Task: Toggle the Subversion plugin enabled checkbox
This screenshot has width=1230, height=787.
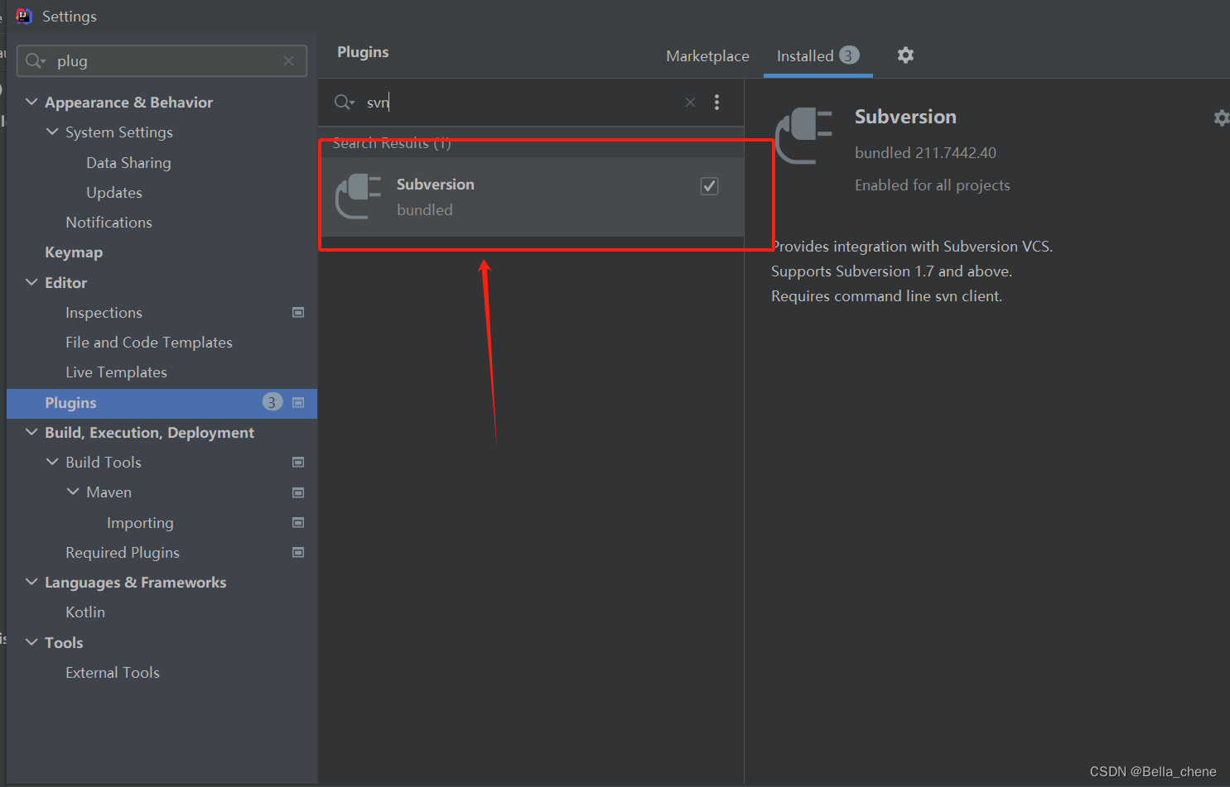Action: tap(709, 186)
